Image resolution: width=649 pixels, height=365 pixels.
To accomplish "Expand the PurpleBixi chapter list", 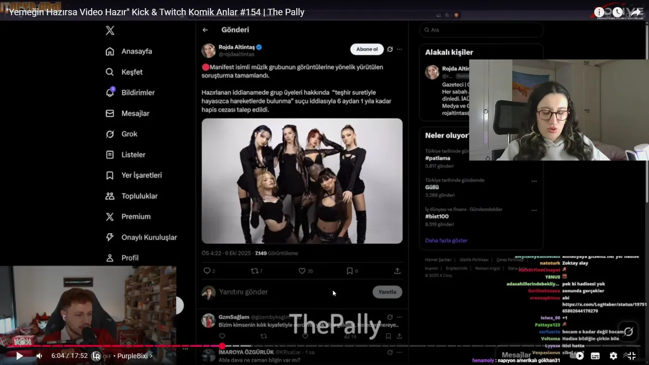I will click(135, 356).
